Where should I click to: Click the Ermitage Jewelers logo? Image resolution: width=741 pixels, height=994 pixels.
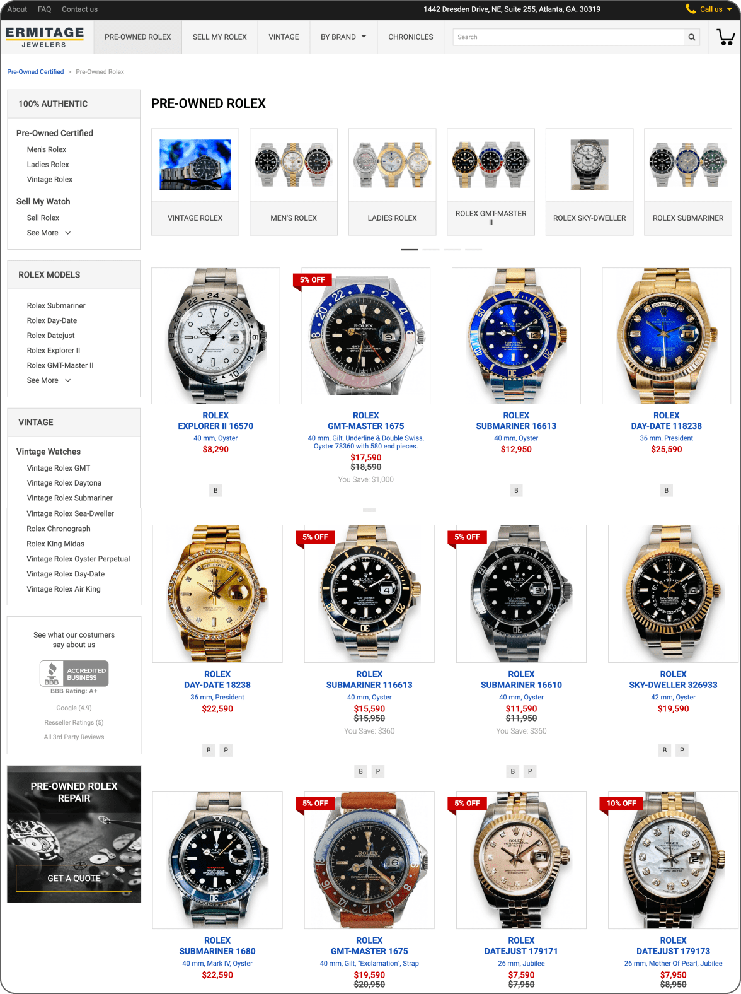coord(45,37)
